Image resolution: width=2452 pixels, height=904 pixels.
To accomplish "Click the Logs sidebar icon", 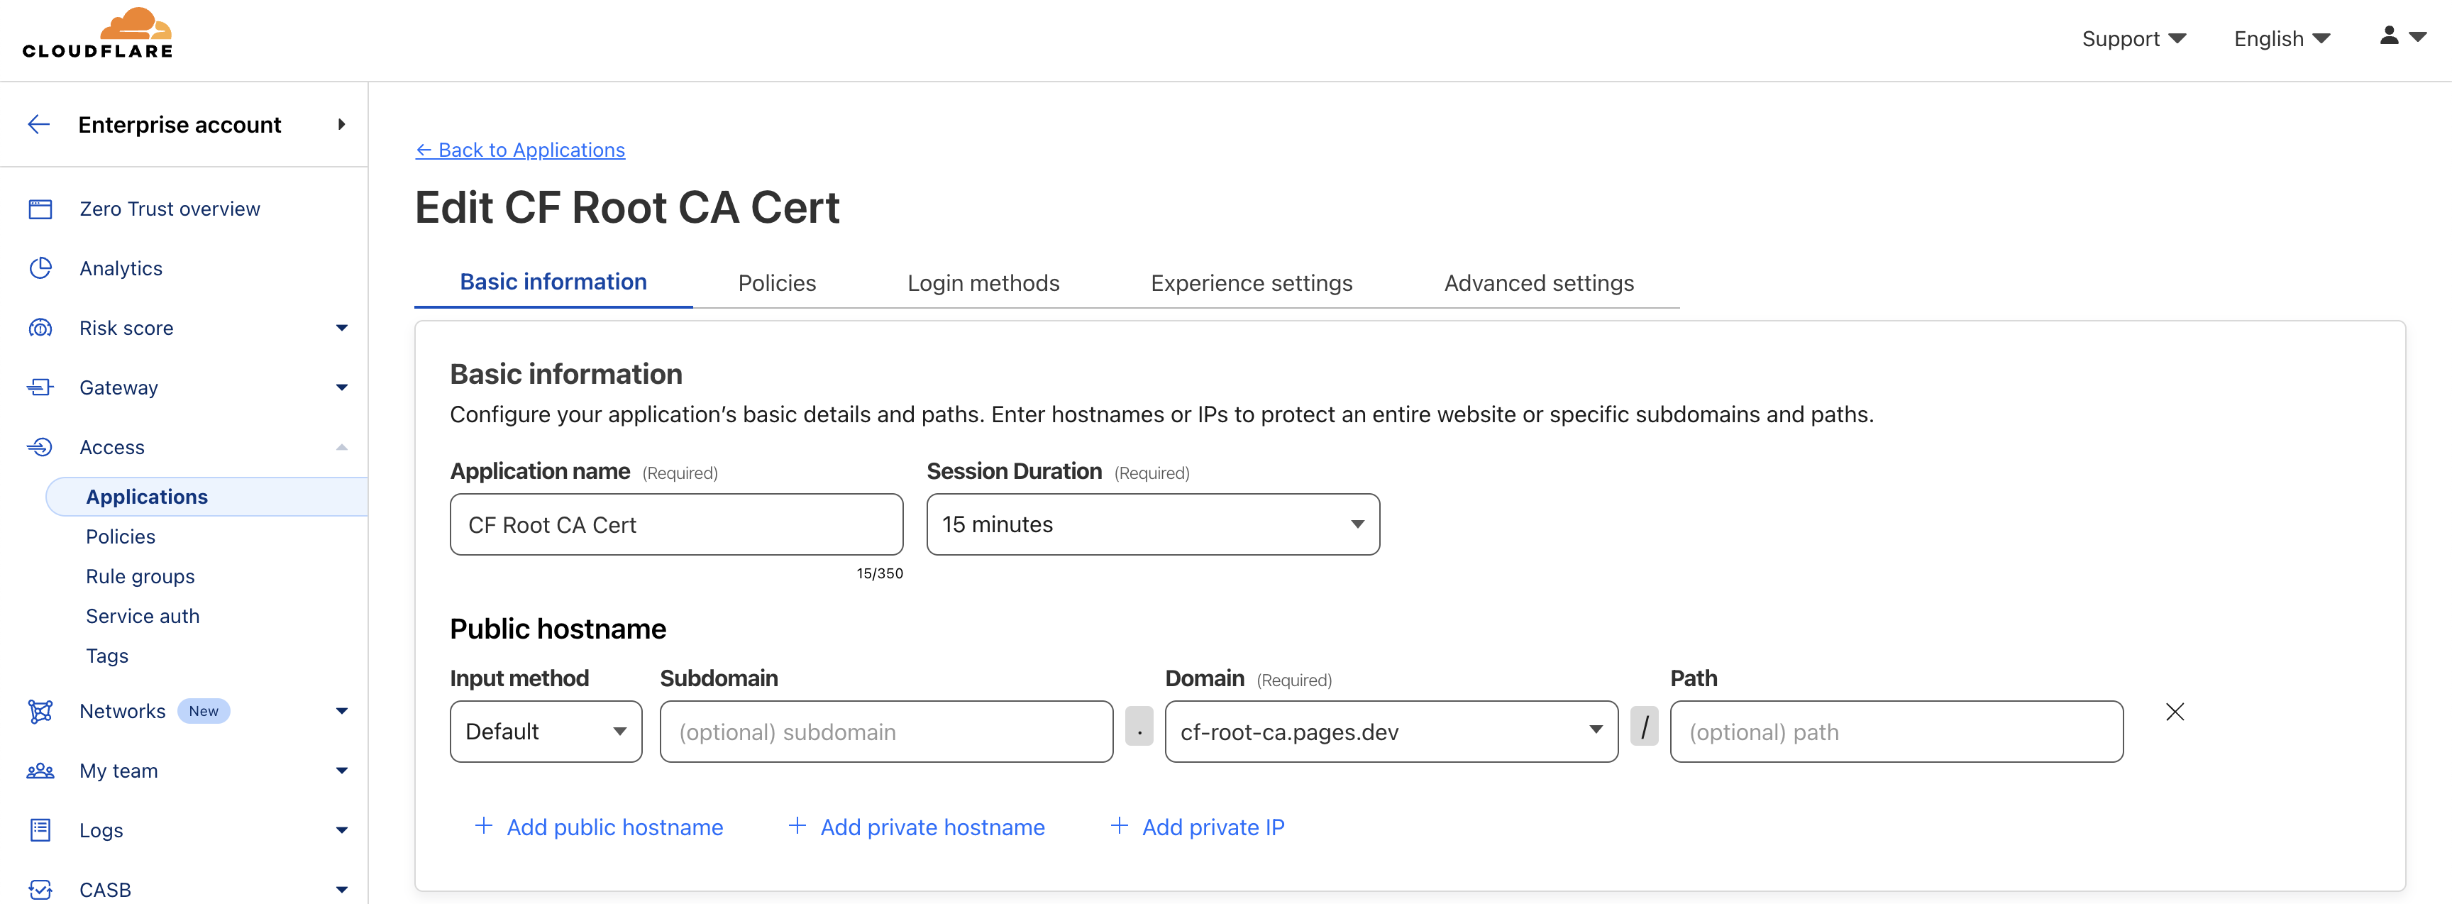I will tap(40, 829).
